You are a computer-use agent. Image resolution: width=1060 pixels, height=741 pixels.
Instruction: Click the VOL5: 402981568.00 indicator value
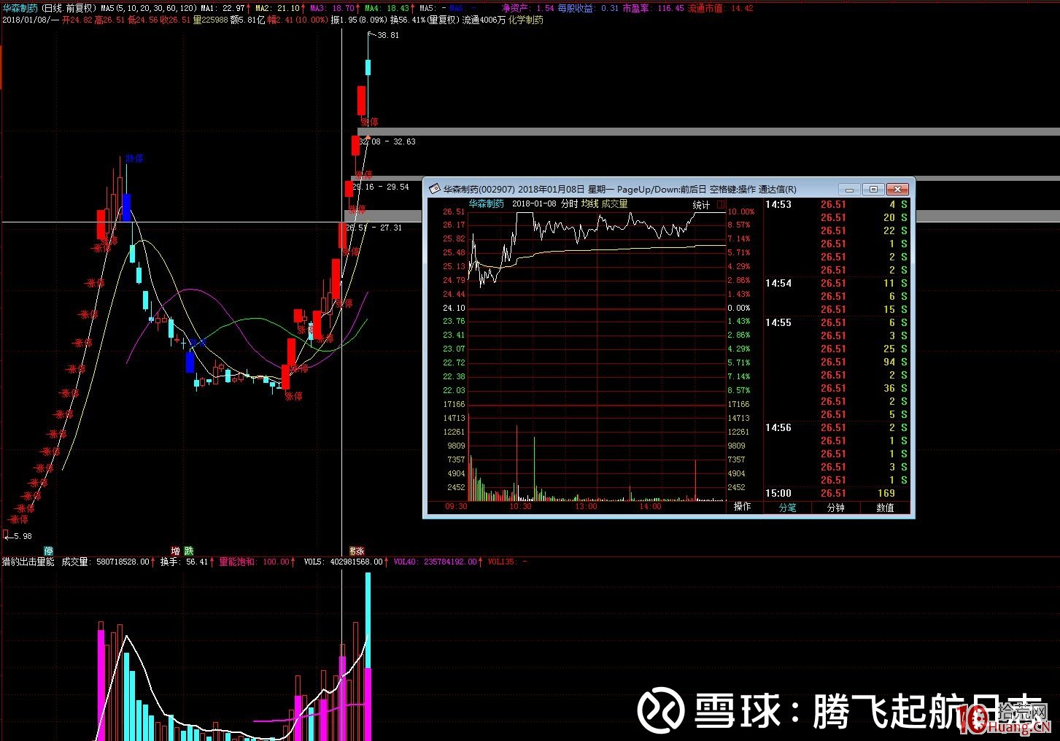tap(346, 562)
